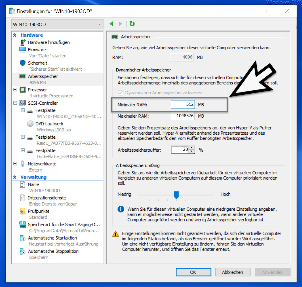Open the WIN10-1903OD virtual machine dropdown
Screen dimensions: 302x287
[x=57, y=24]
